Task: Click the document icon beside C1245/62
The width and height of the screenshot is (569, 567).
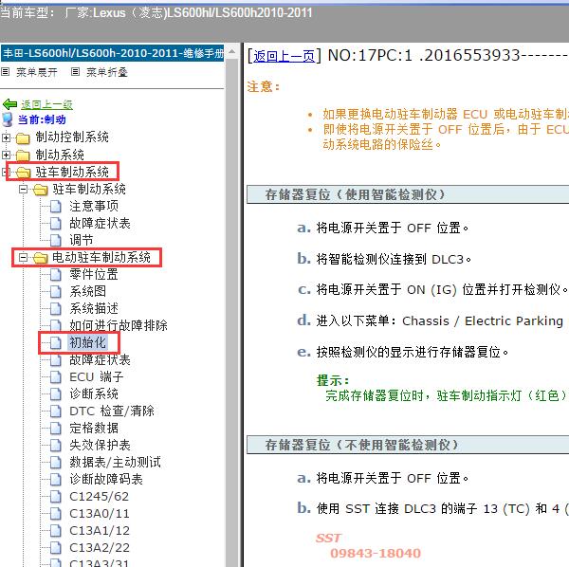Action: [x=56, y=496]
